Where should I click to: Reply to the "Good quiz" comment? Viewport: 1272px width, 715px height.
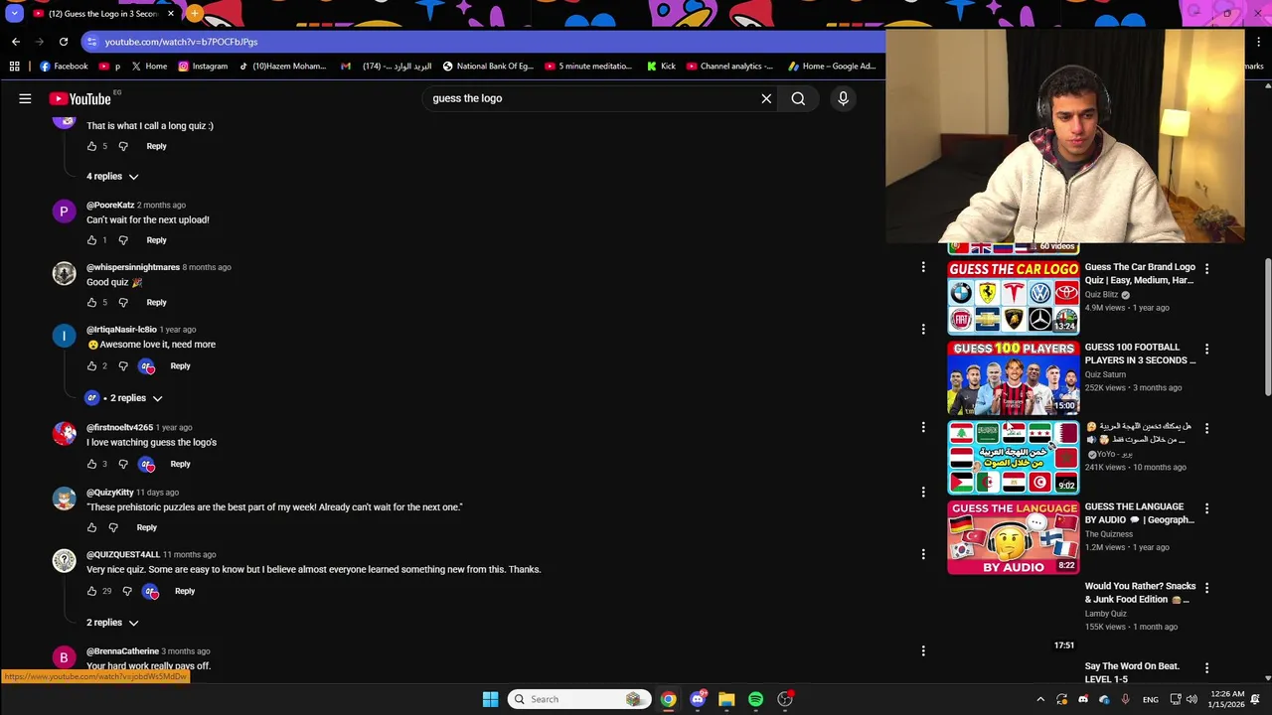tap(156, 302)
